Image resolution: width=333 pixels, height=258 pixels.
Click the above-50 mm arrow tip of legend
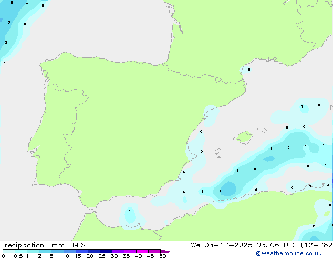(x=166, y=251)
